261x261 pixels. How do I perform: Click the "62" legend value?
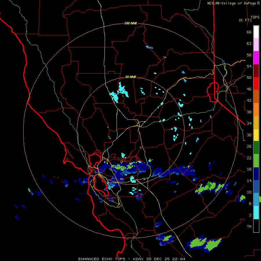249,43
